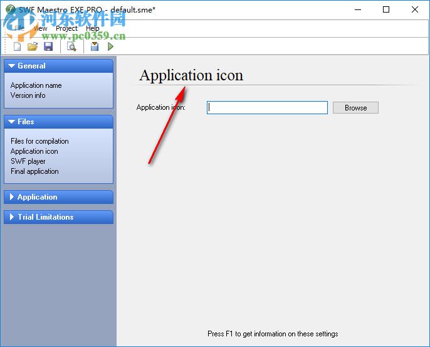
Task: Close the SWF Maestro window
Action: [x=415, y=9]
